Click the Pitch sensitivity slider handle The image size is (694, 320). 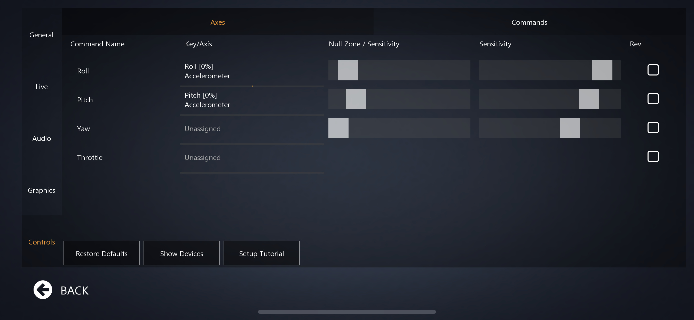pos(588,99)
